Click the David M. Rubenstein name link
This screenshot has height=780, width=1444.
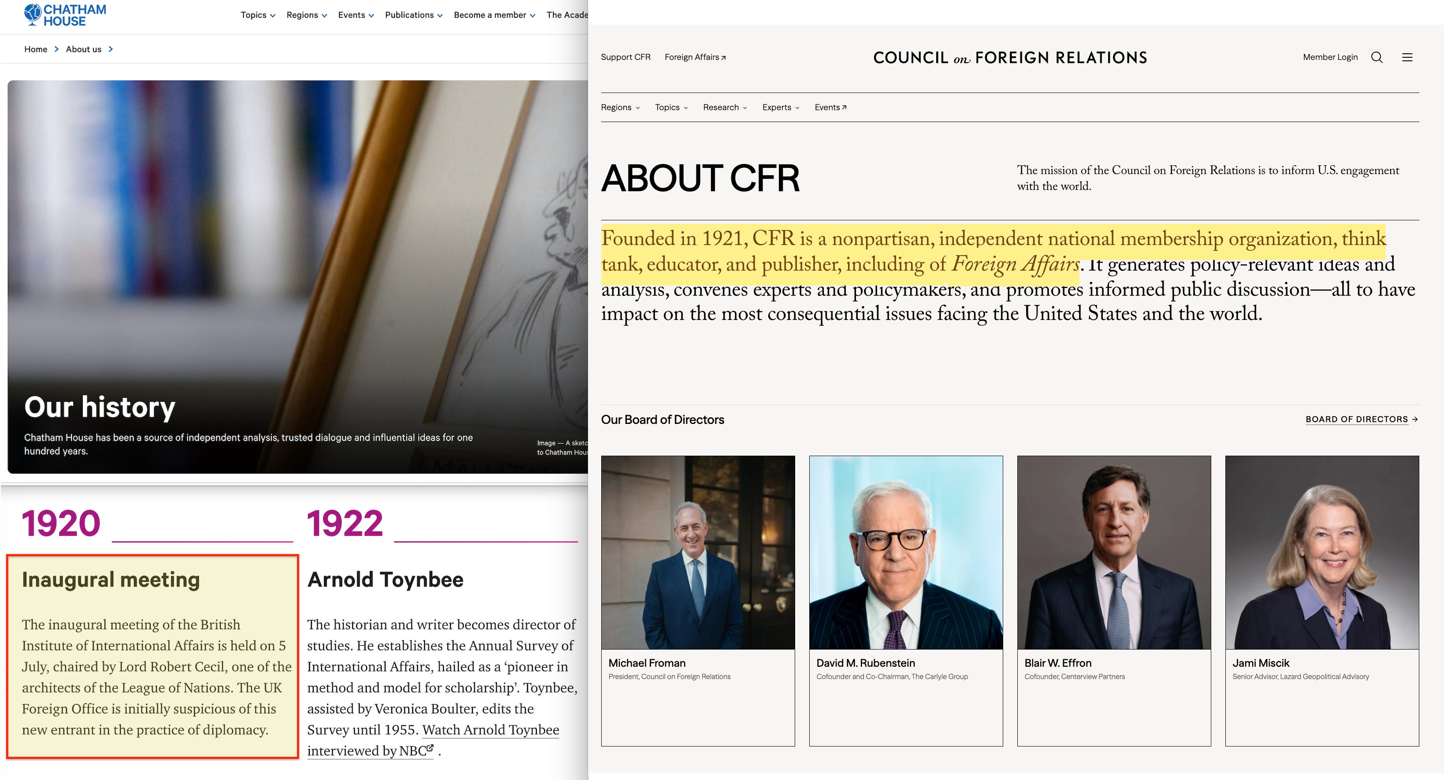(866, 663)
